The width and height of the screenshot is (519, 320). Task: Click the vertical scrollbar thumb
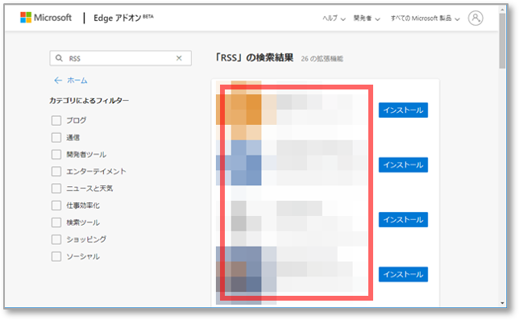coord(502,40)
